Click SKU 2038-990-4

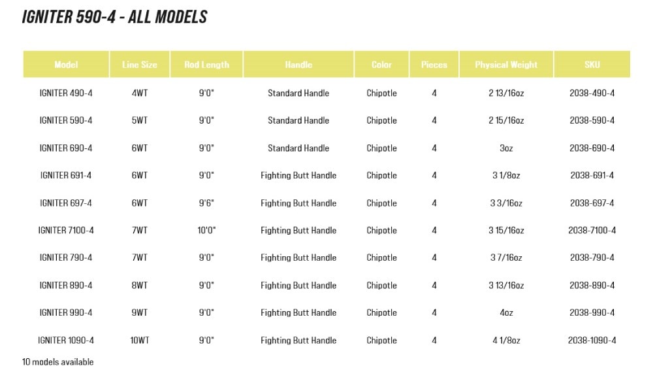592,312
